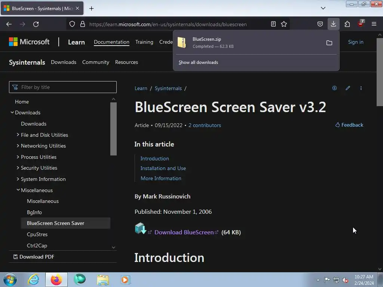Open the Firefox hamburger application menu
Viewport: 383px width, 287px height.
pos(374,24)
